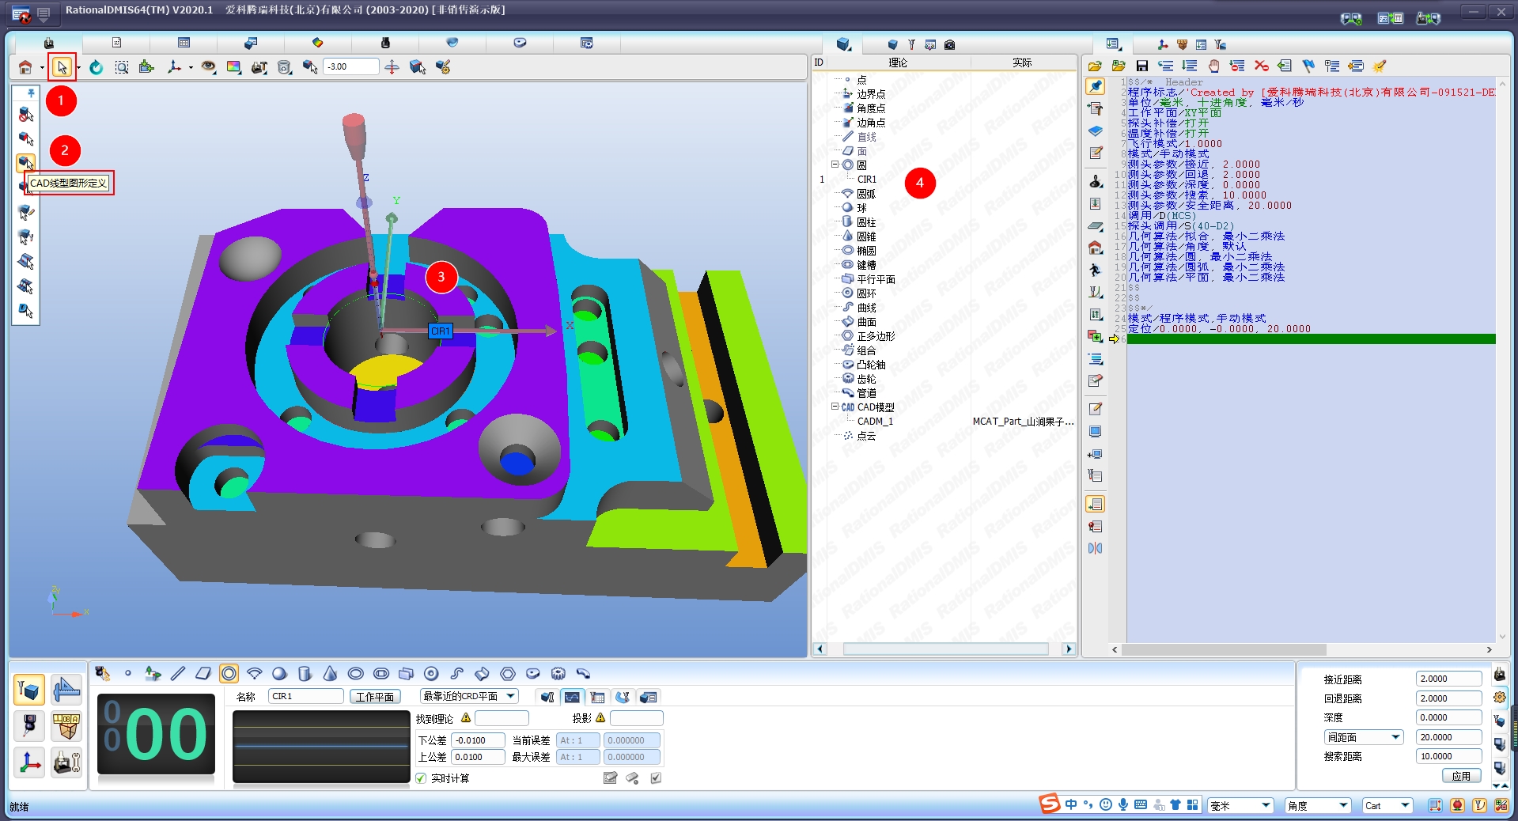Click the 工作平面 button

click(x=375, y=697)
